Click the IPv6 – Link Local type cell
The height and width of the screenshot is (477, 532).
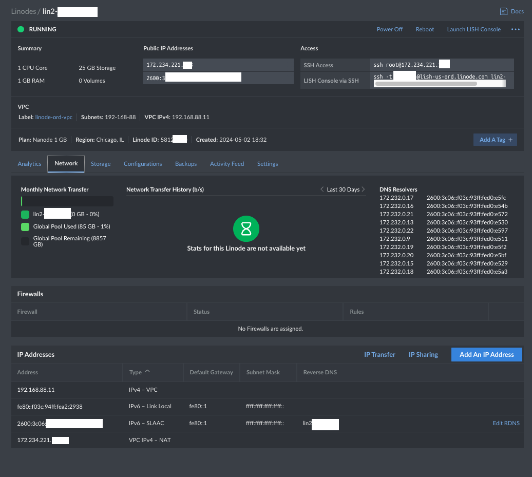pyautogui.click(x=150, y=406)
